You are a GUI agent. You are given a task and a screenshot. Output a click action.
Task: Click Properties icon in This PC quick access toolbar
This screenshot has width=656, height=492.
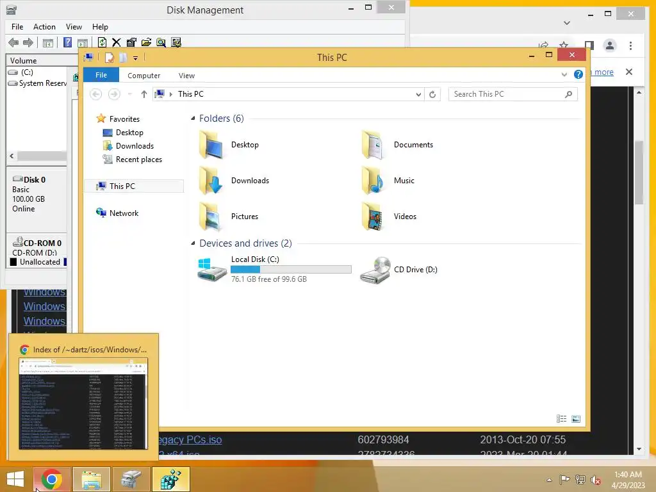pyautogui.click(x=109, y=58)
